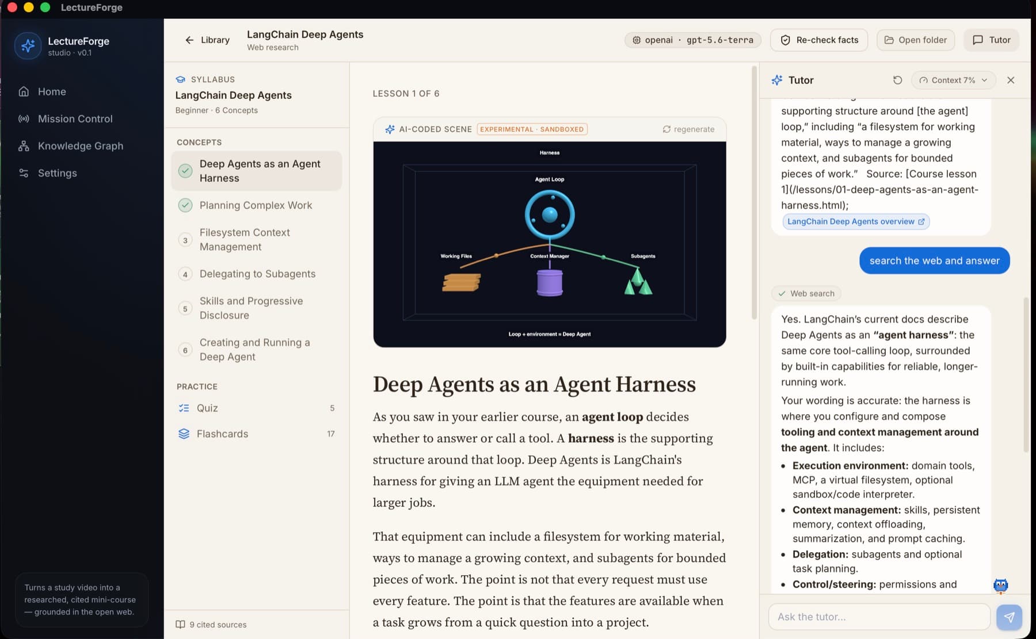1036x639 pixels.
Task: Click the LectureForge sparkle logo icon
Action: pos(28,46)
